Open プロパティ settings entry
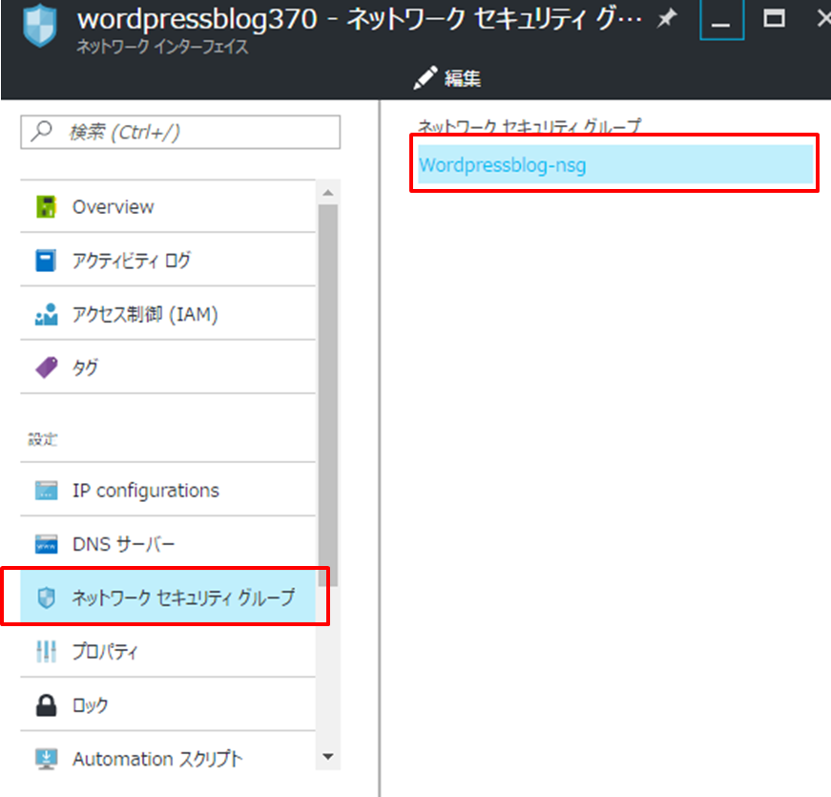 pos(168,651)
